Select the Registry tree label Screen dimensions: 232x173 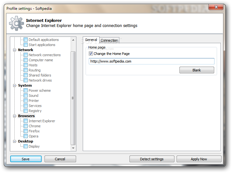coord(35,111)
